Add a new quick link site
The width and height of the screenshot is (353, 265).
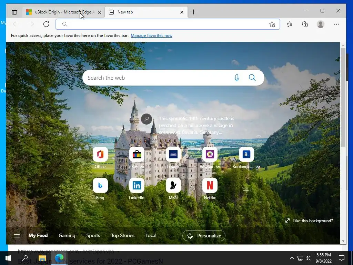coord(246,190)
